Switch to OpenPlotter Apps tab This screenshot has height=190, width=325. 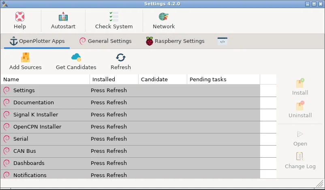[x=37, y=41]
